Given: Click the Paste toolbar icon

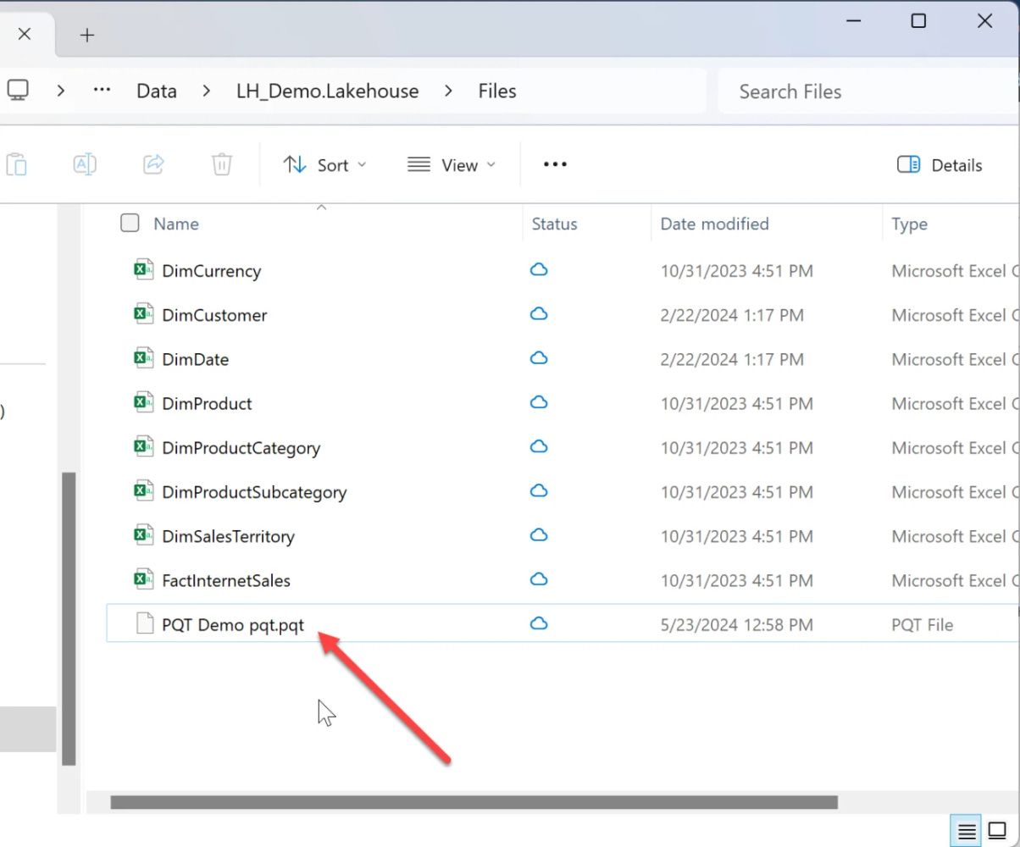Looking at the screenshot, I should [x=17, y=164].
